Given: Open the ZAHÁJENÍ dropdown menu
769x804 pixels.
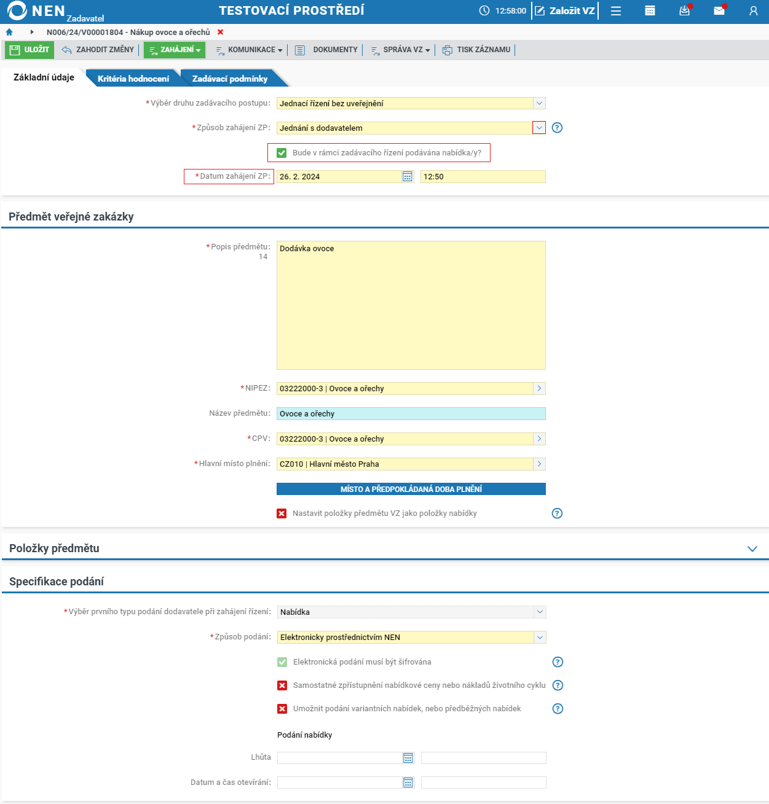Looking at the screenshot, I should tap(175, 50).
